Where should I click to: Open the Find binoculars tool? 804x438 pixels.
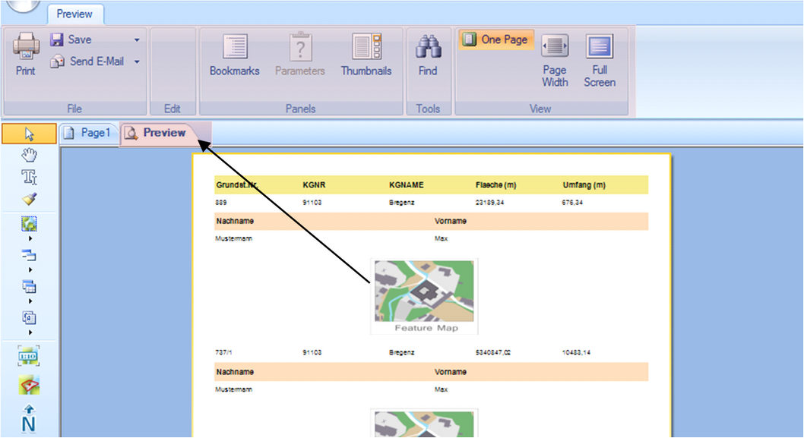tap(428, 55)
